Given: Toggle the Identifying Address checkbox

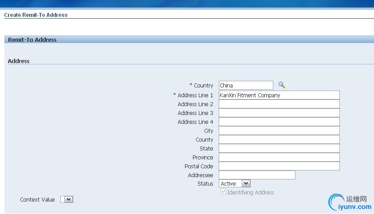Looking at the screenshot, I should [x=223, y=192].
